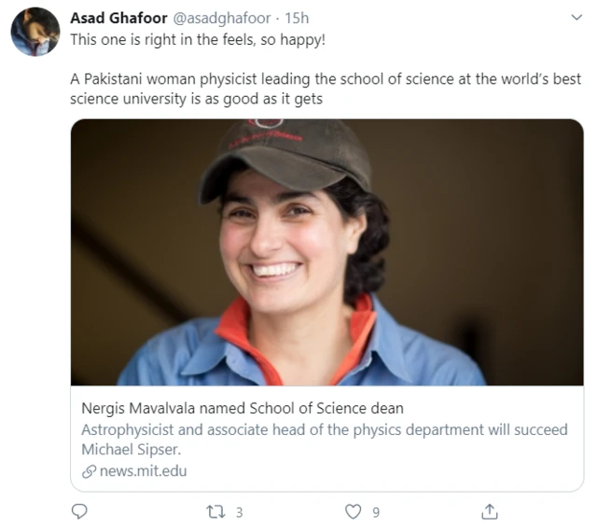597x528 pixels.
Task: Open the share tweet options icon
Action: point(489,511)
